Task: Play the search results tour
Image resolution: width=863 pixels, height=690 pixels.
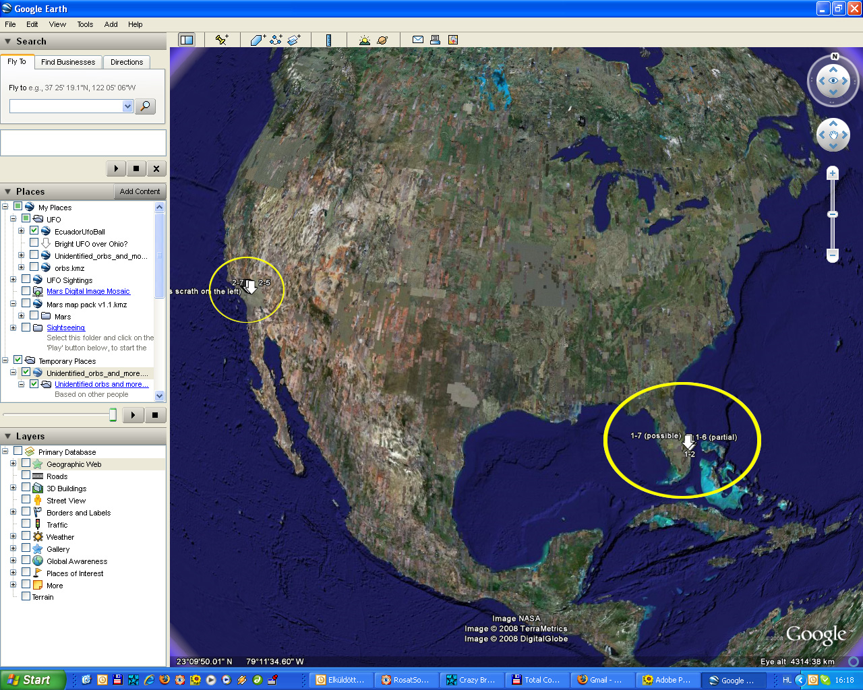Action: coord(116,168)
